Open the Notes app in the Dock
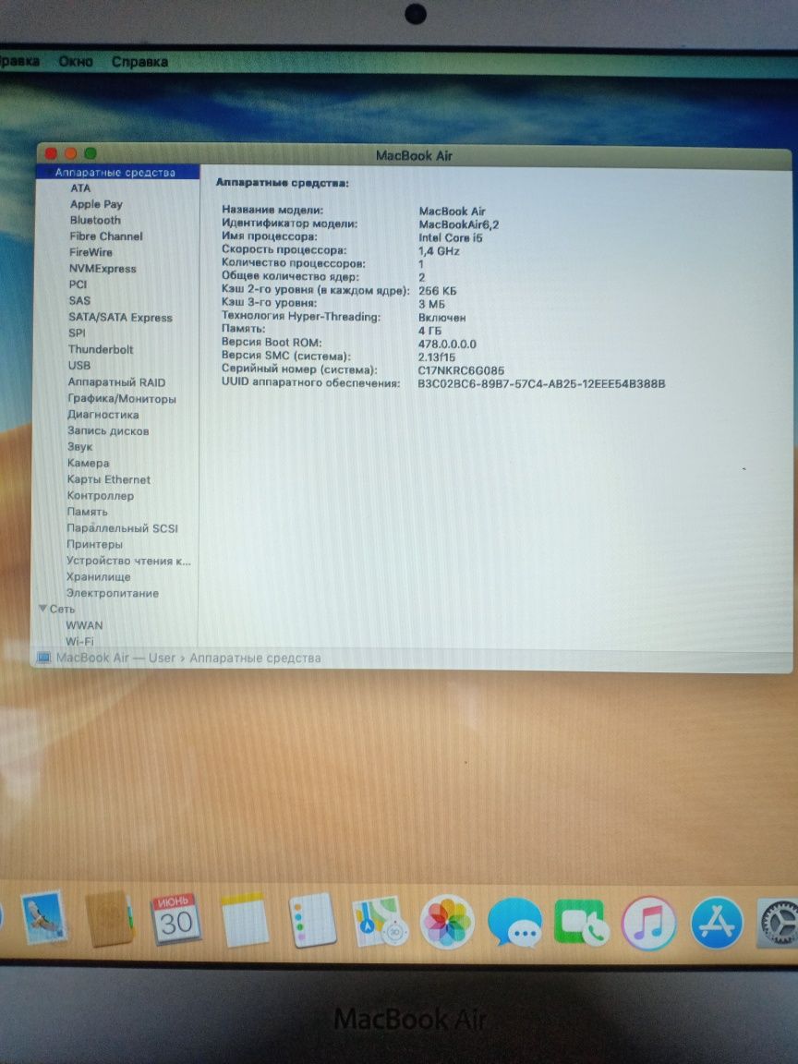Viewport: 798px width, 1064px height. [x=244, y=920]
